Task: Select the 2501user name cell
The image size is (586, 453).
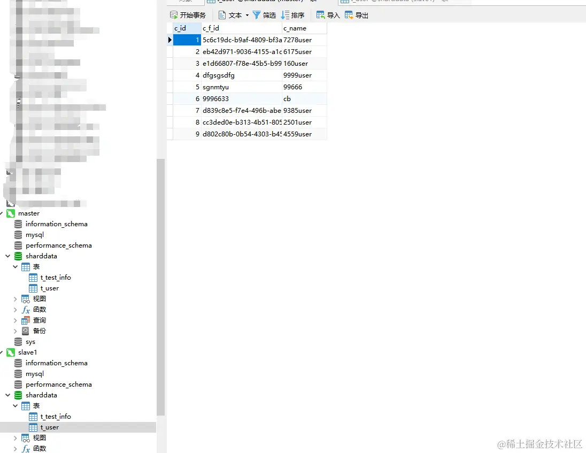Action: pyautogui.click(x=304, y=122)
